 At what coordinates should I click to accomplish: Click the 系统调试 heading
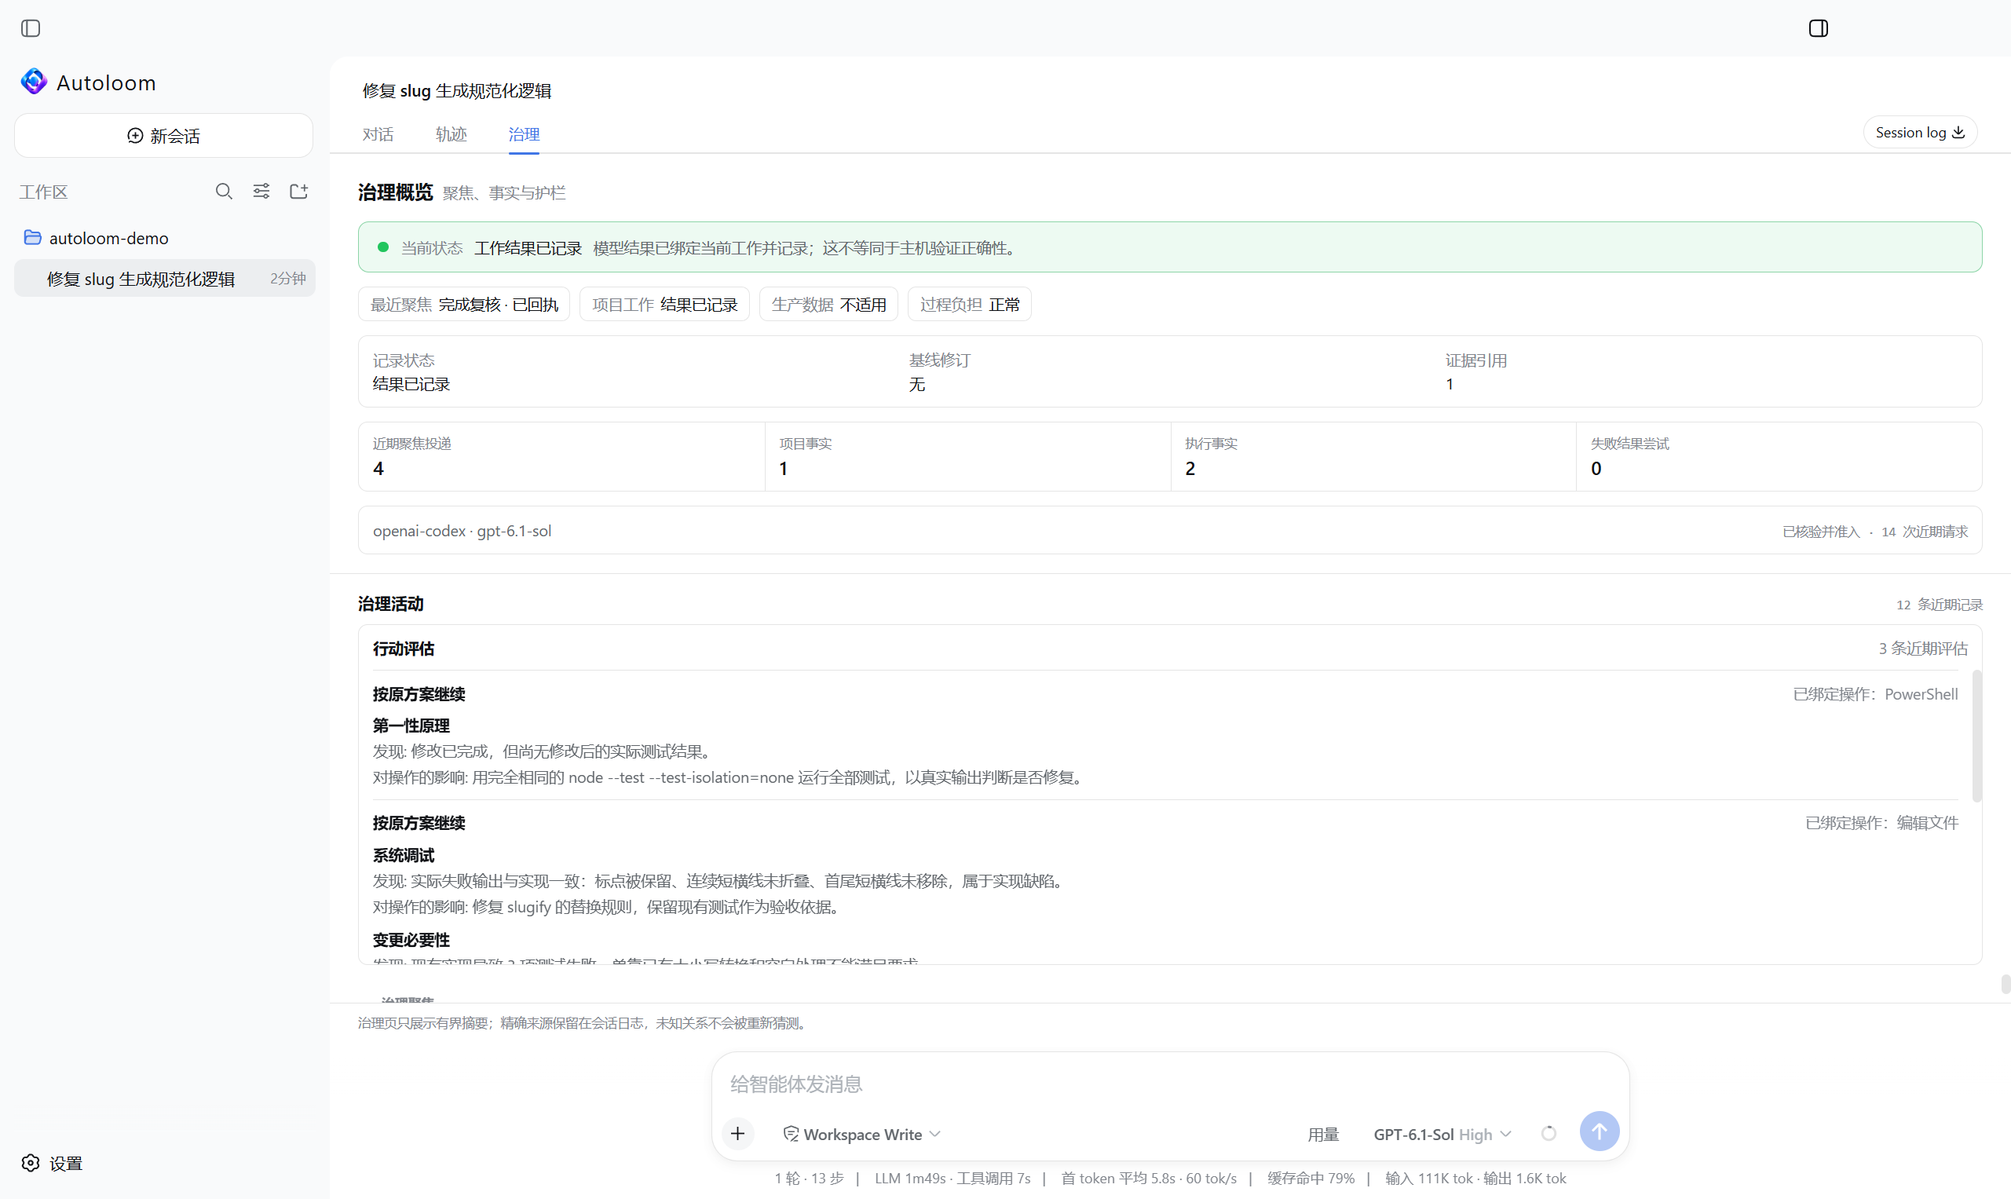[402, 855]
